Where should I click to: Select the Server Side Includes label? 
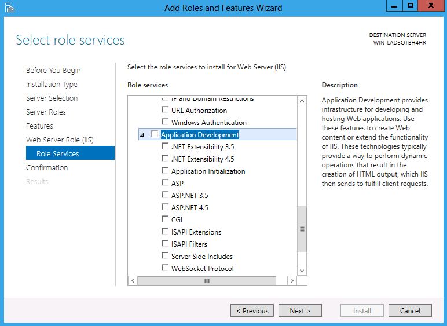(x=202, y=257)
